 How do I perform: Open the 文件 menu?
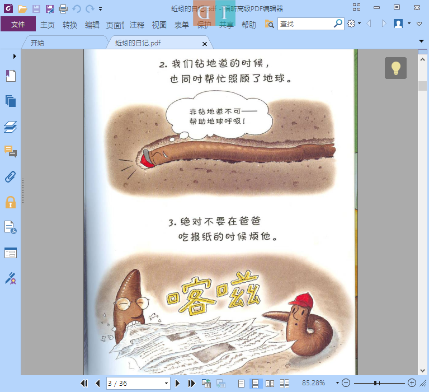click(x=18, y=24)
